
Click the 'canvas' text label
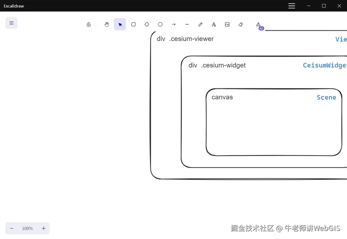pos(222,97)
